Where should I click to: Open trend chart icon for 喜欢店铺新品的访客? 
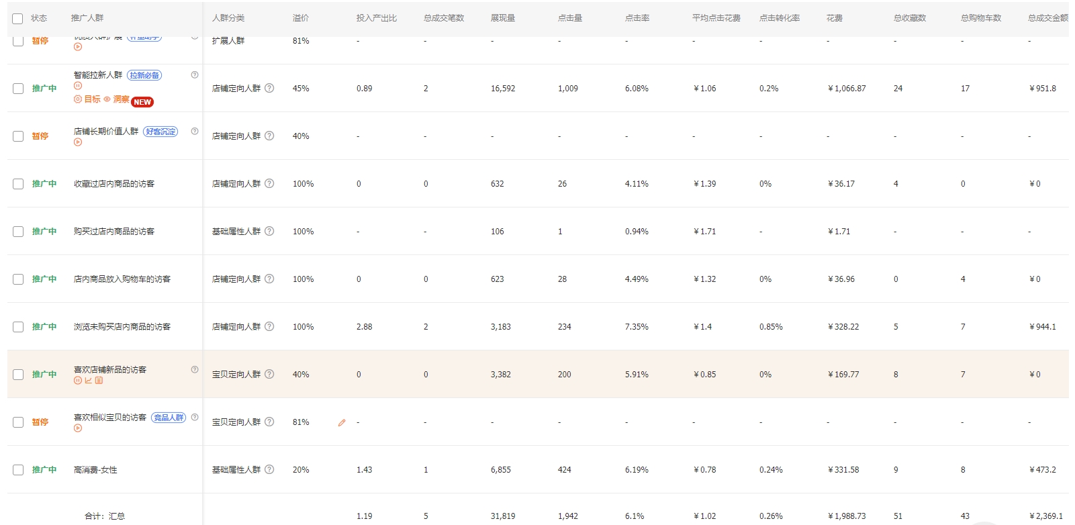click(x=88, y=381)
